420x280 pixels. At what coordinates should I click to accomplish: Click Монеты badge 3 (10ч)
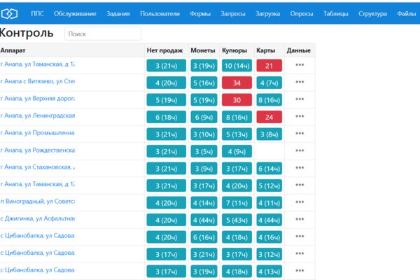pyautogui.click(x=204, y=134)
